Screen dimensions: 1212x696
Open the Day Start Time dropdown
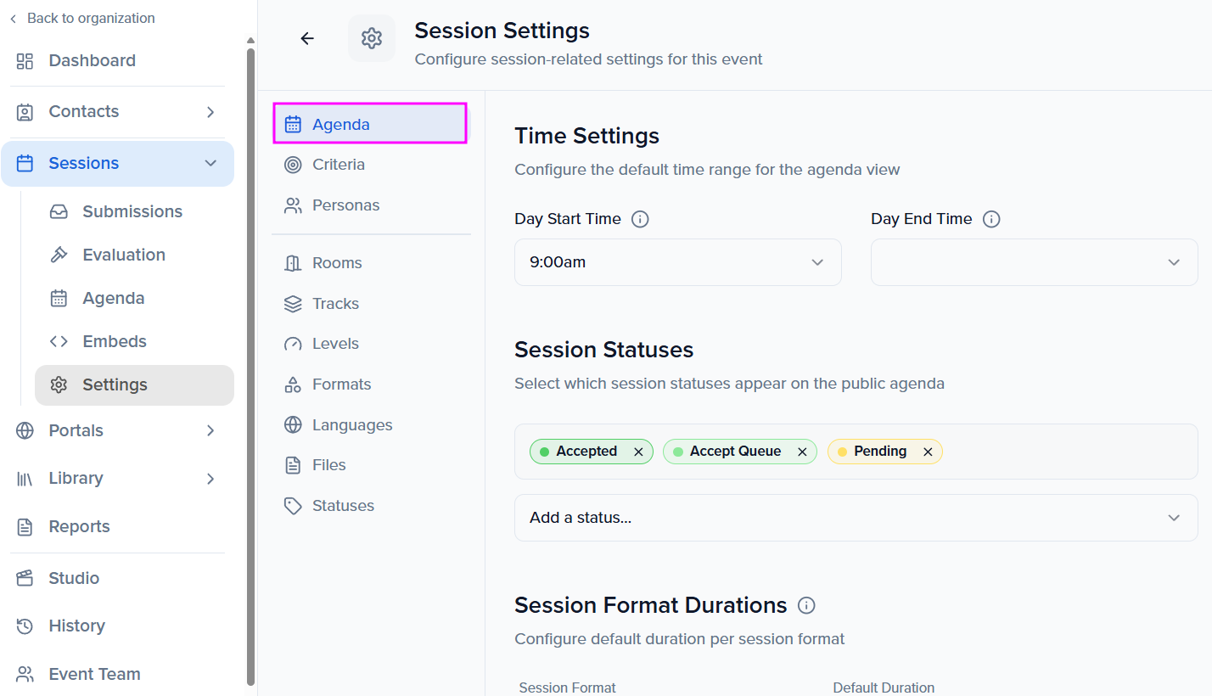tap(678, 262)
